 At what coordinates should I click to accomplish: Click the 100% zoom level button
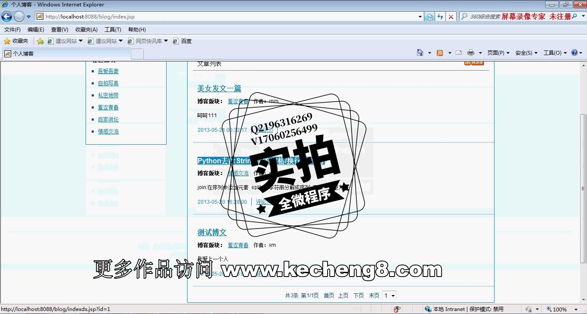pos(556,309)
